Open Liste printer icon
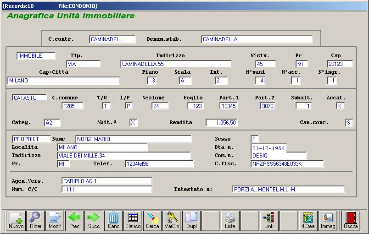The image size is (369, 234). click(230, 221)
